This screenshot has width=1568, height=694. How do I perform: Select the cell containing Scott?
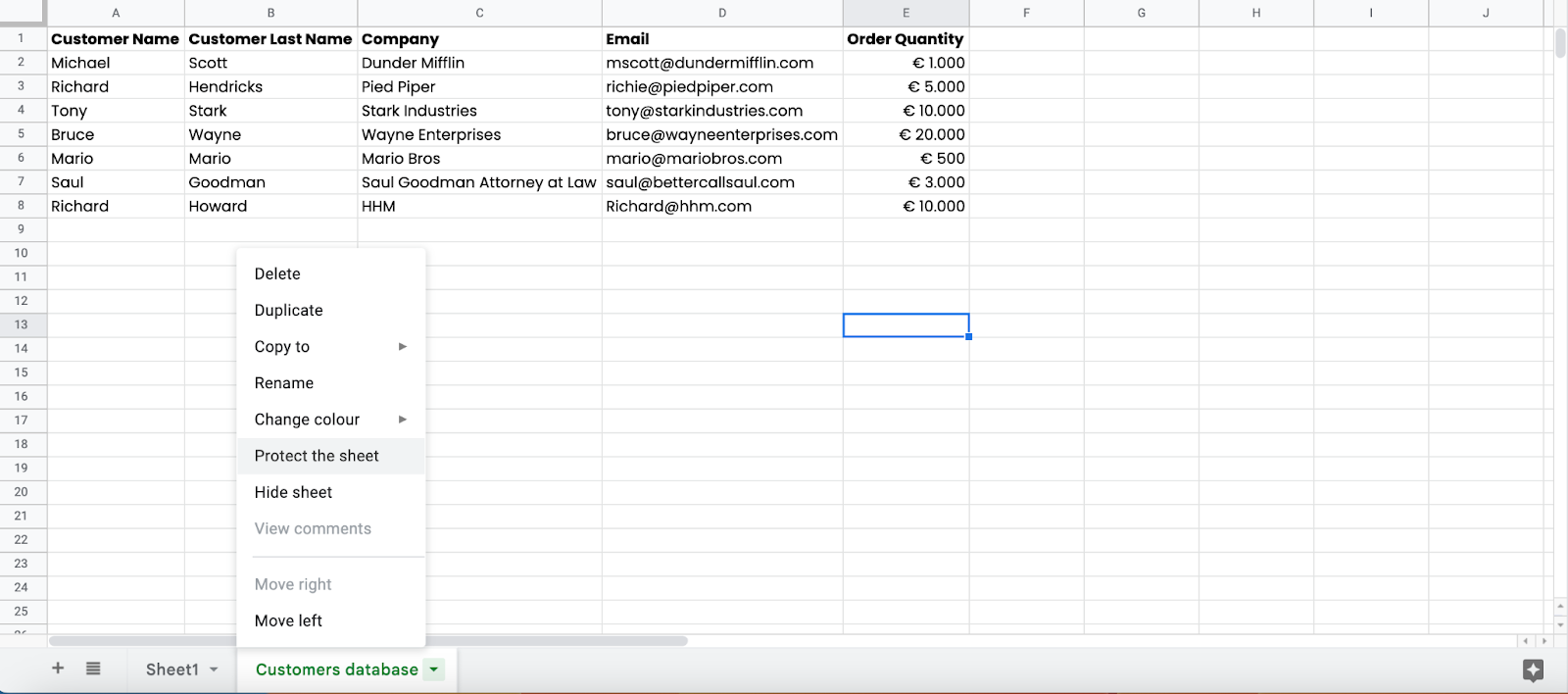271,63
